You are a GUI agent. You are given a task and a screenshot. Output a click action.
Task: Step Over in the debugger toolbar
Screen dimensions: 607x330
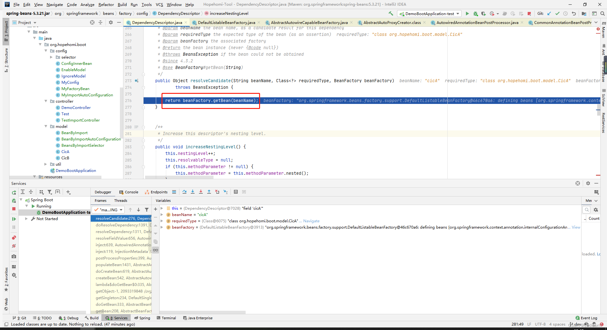[184, 192]
